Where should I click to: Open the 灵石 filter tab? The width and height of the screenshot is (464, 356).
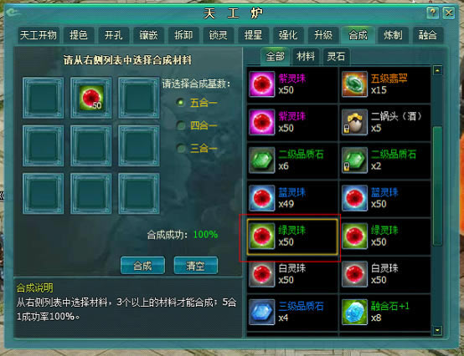(336, 56)
